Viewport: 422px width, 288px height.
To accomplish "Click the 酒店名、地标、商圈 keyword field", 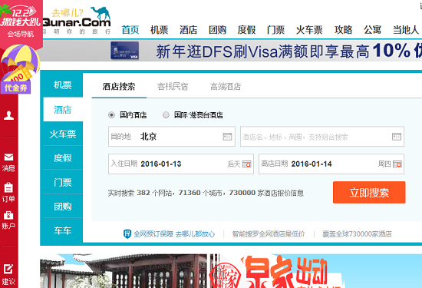I will click(x=322, y=137).
